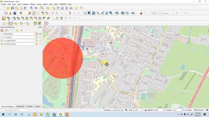The height and width of the screenshot is (117, 209).
Task: Click the New Project icon
Action: tap(4, 8)
